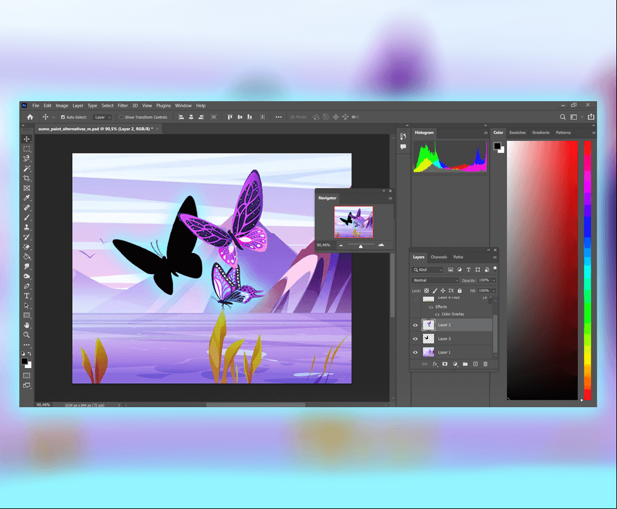Toggle visibility of Color Overlay effect
Screen dimensions: 617x509
(x=437, y=314)
